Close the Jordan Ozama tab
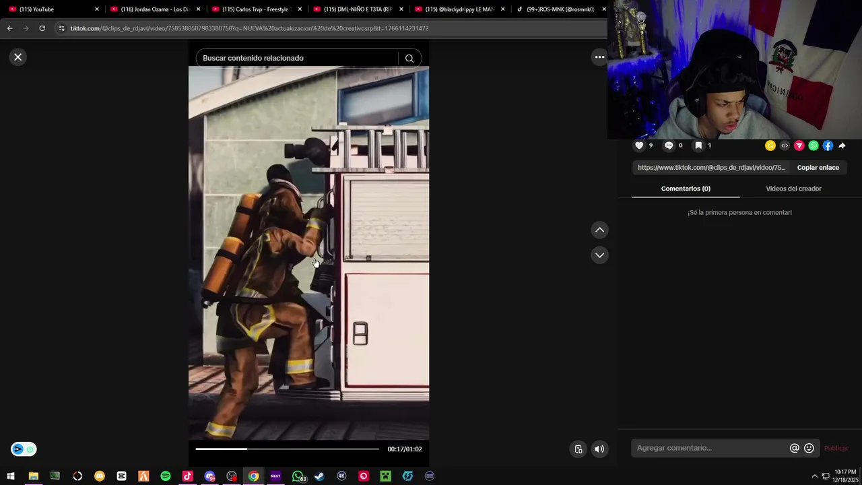 [x=198, y=9]
